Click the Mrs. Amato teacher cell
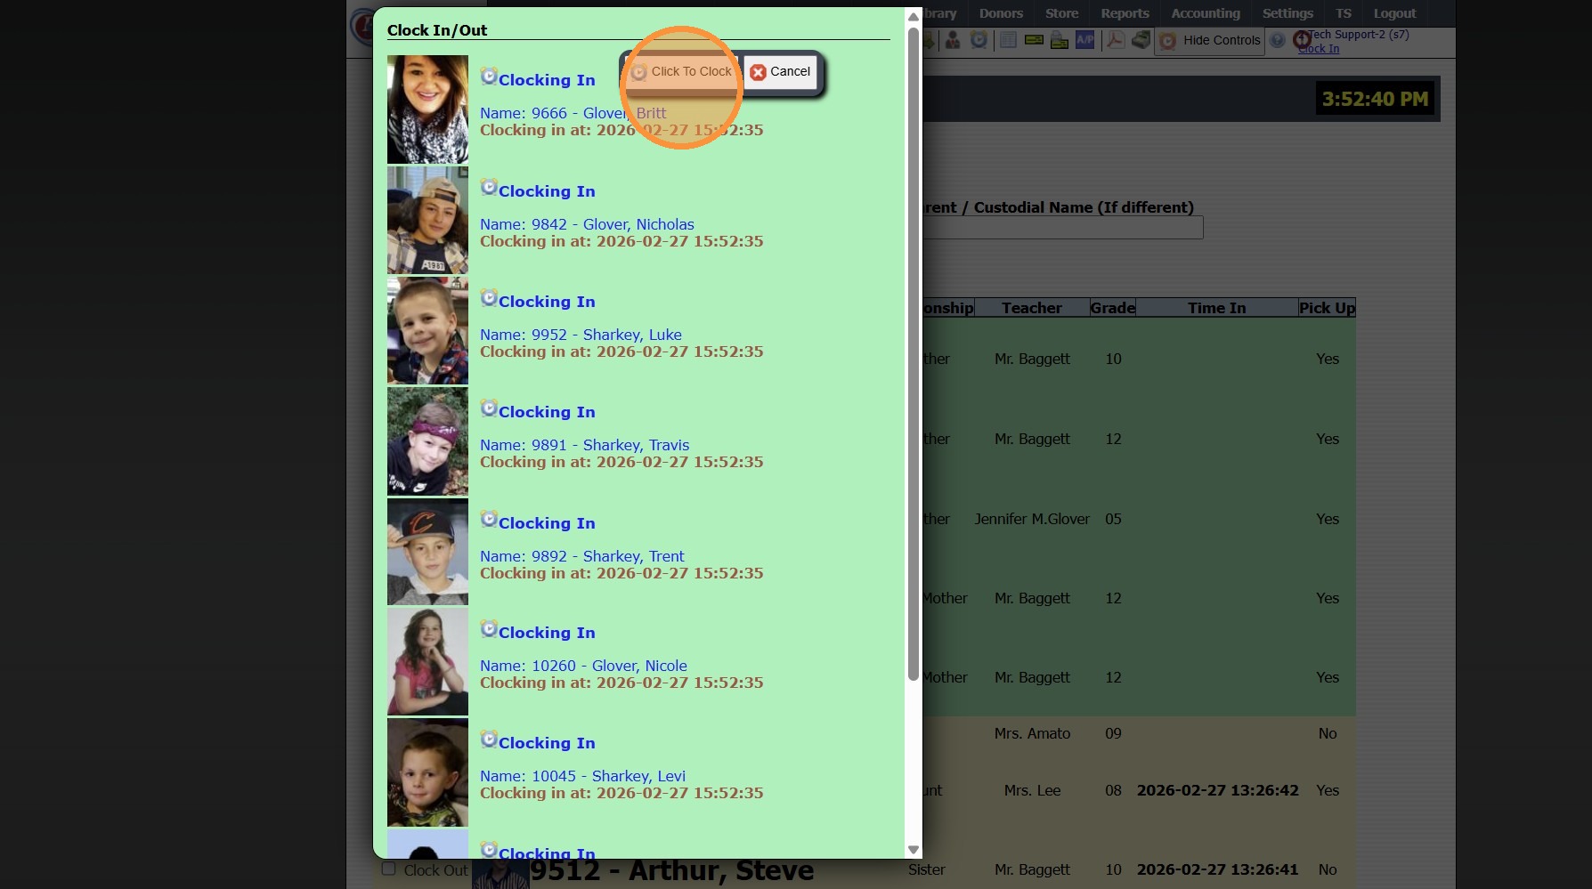Viewport: 1592px width, 889px height. click(x=1032, y=733)
